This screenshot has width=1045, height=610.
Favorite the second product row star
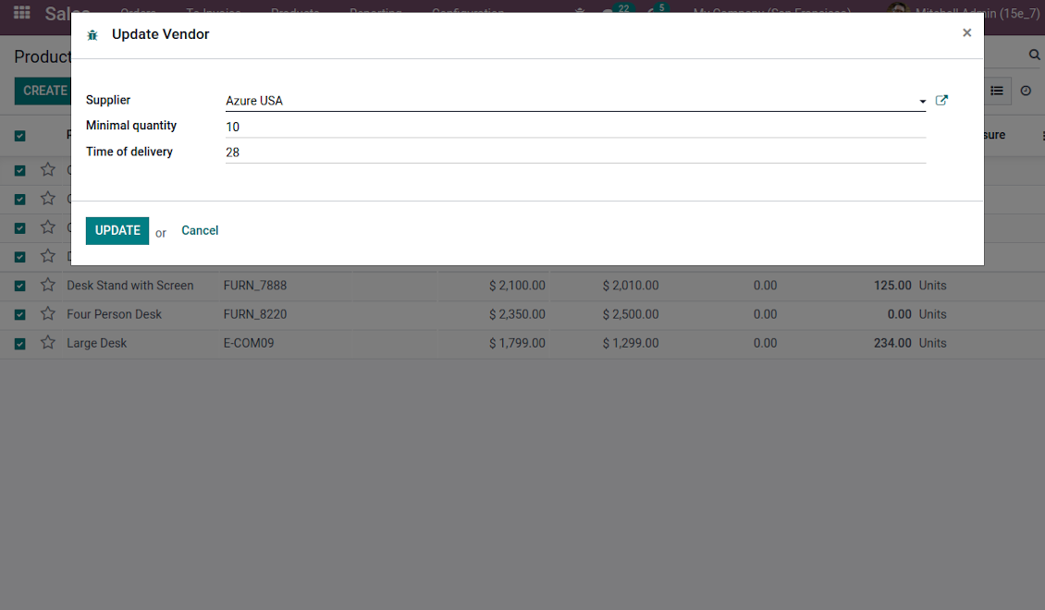[48, 198]
